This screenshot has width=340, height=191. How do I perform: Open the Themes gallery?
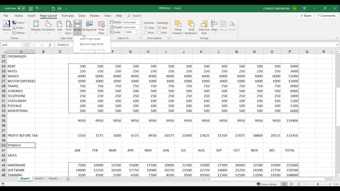(7, 27)
